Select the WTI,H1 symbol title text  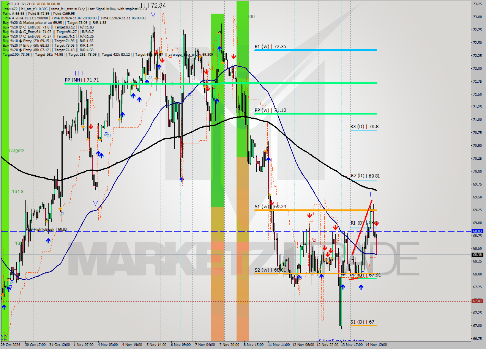[13, 4]
